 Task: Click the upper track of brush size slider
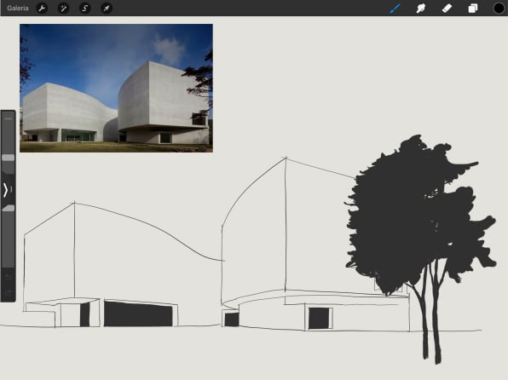[x=9, y=136]
